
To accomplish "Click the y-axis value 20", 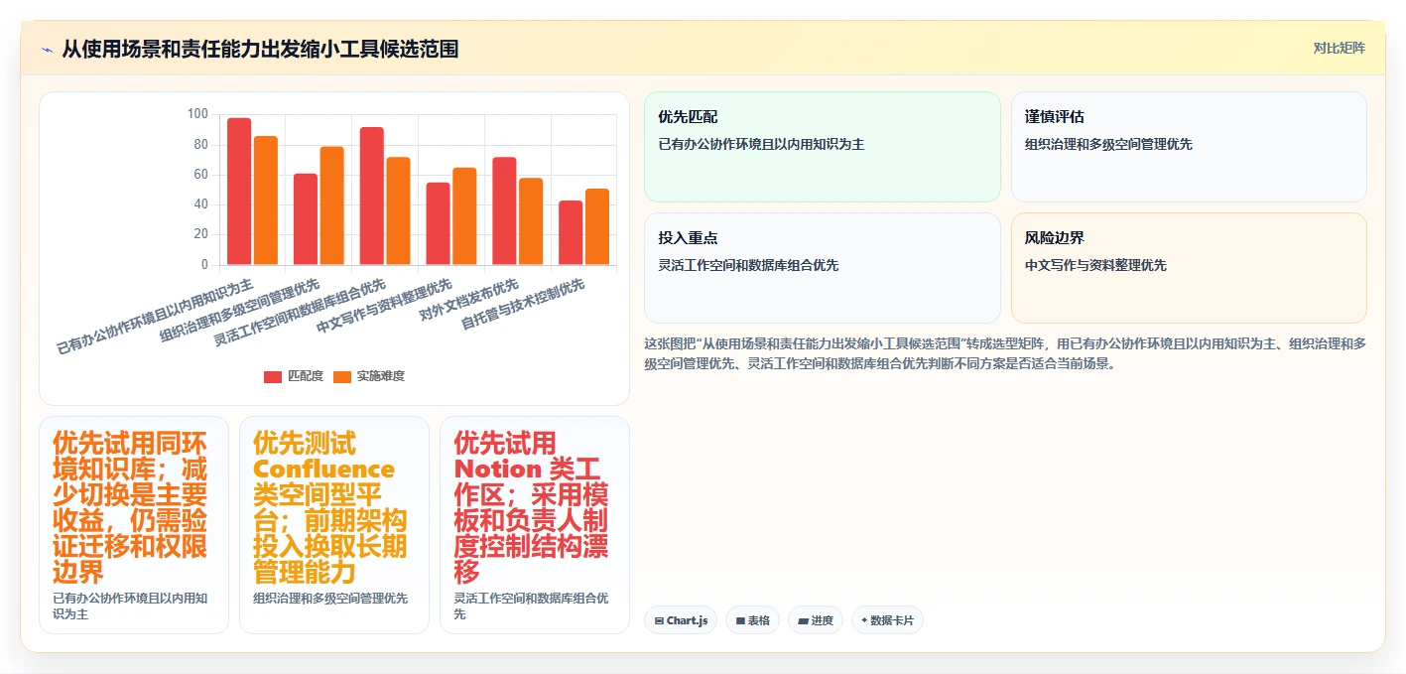I will [x=200, y=234].
